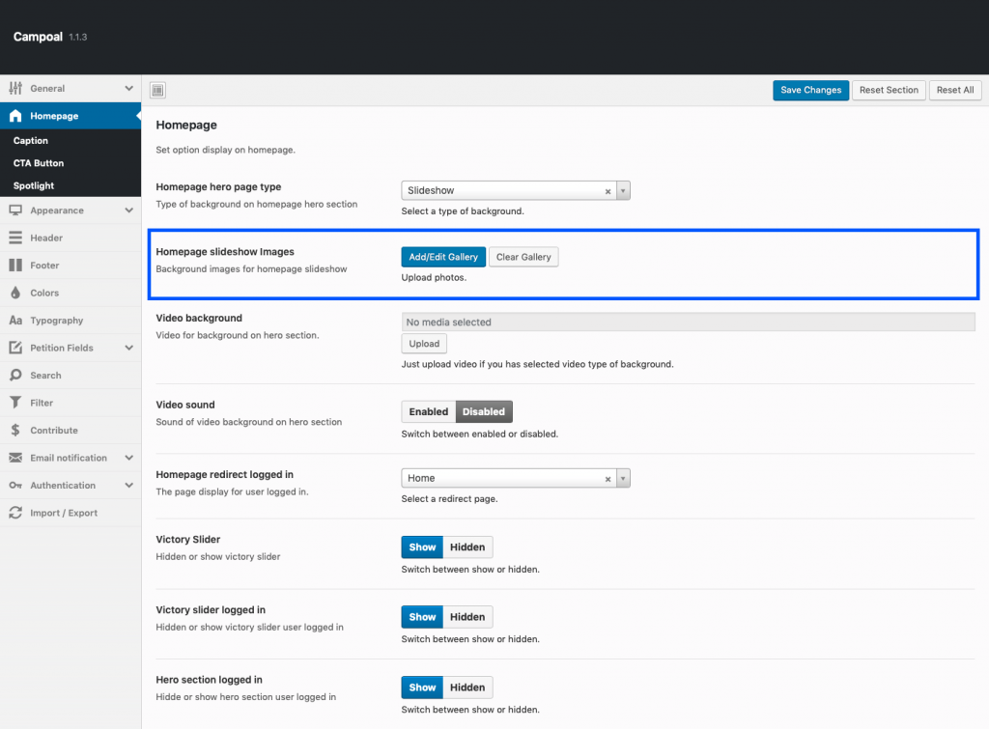Open the Caption submenu item
This screenshot has height=729, width=989.
click(31, 141)
